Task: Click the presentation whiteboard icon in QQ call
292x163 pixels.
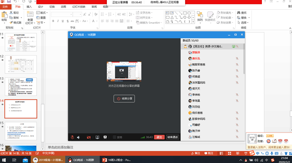Action: click(105, 138)
